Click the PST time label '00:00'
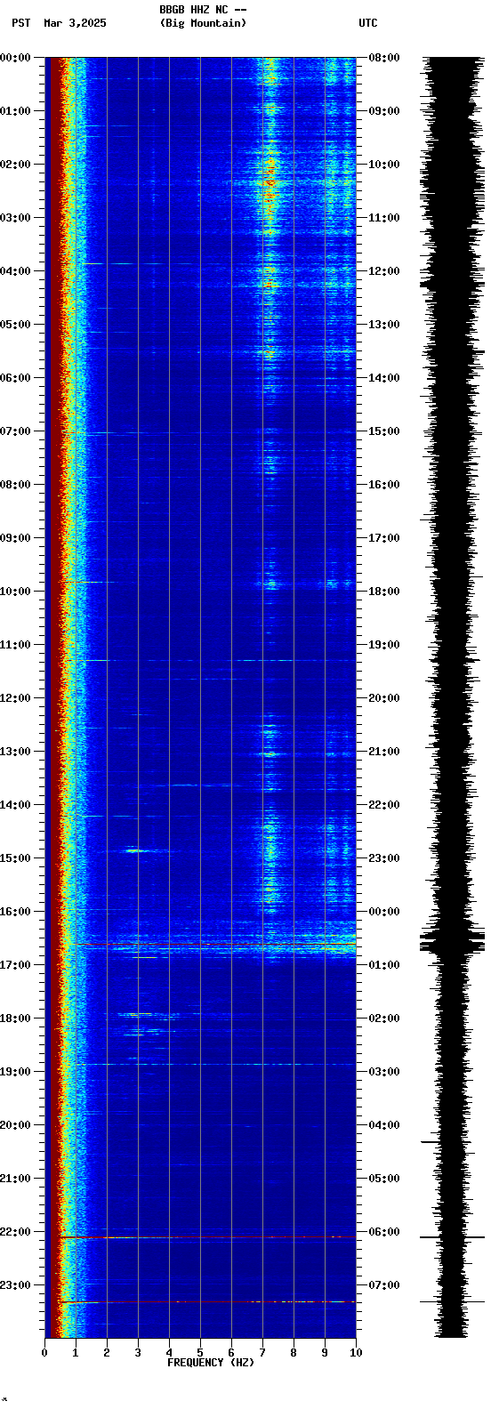Screen dimensions: 491x1409 pos(15,58)
